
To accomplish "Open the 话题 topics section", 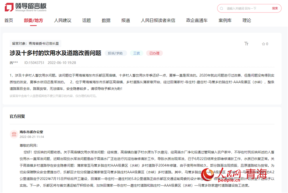I will click(x=86, y=20).
